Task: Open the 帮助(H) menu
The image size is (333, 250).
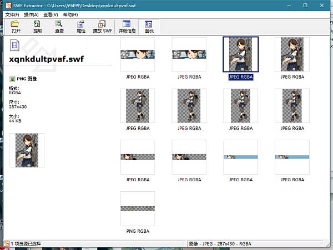Action: point(70,14)
